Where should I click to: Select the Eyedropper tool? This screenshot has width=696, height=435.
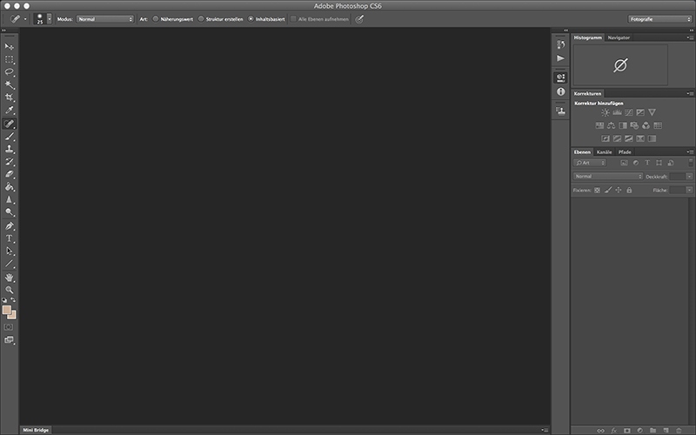[x=10, y=110]
